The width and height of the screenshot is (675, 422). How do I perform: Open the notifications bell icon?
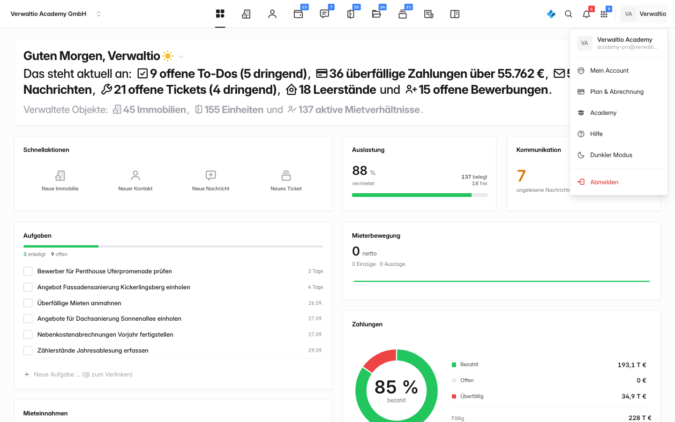click(586, 14)
